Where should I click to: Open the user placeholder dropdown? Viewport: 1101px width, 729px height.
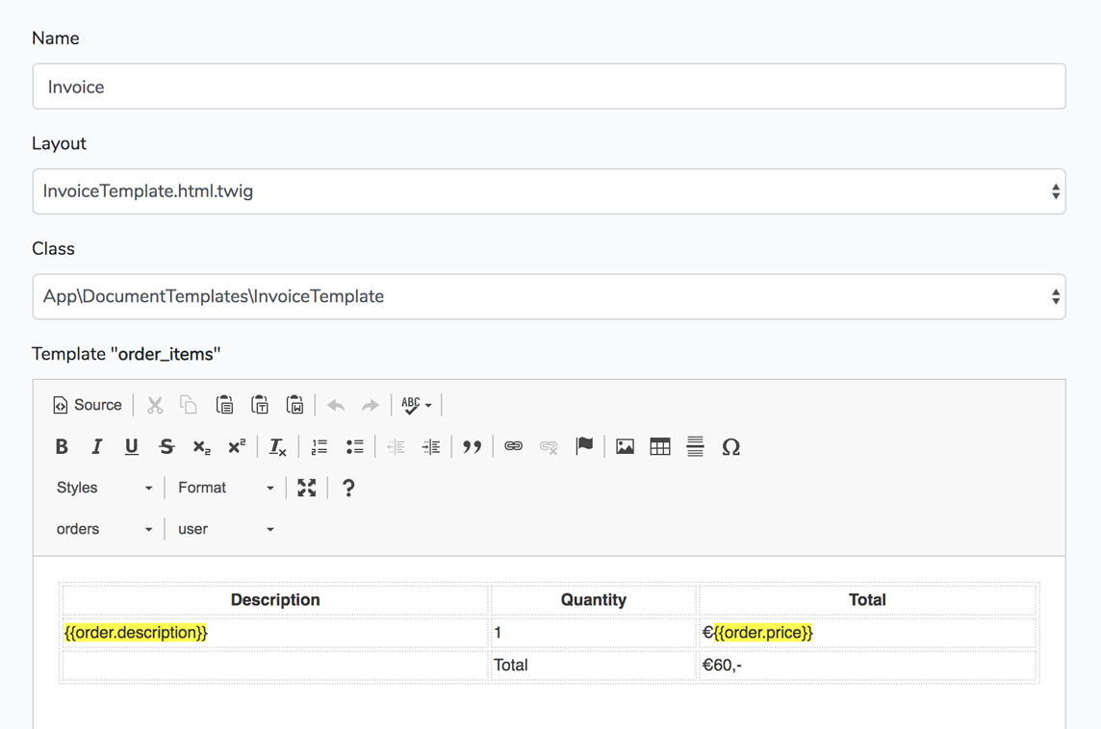coord(225,529)
